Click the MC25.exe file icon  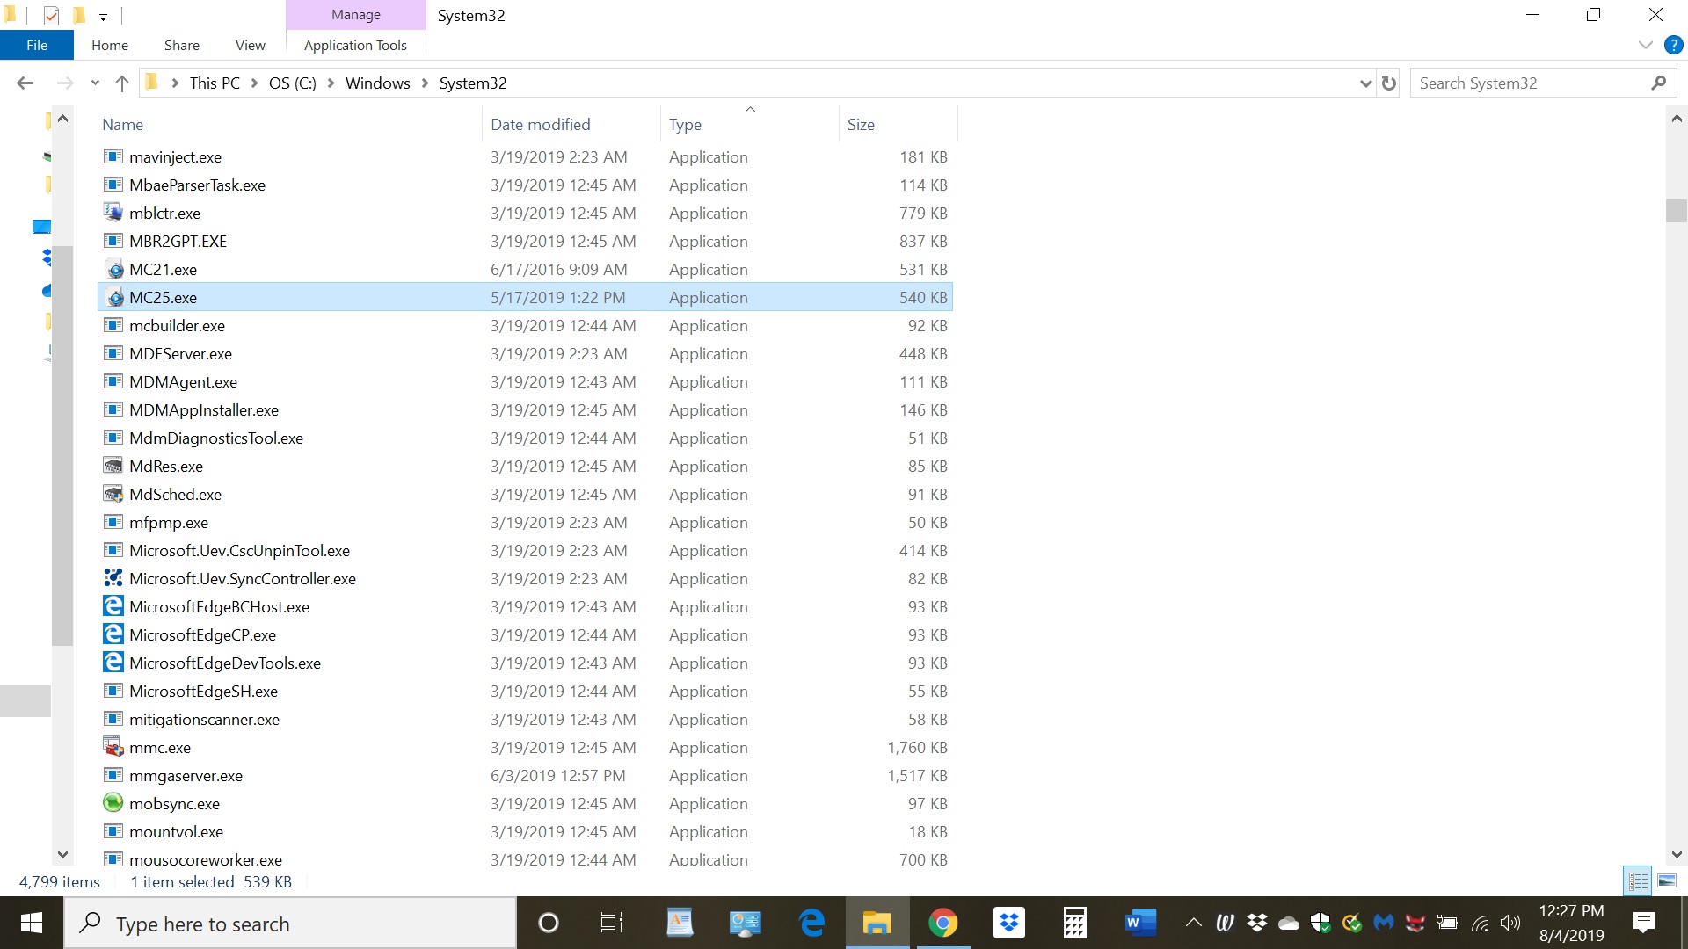click(113, 297)
